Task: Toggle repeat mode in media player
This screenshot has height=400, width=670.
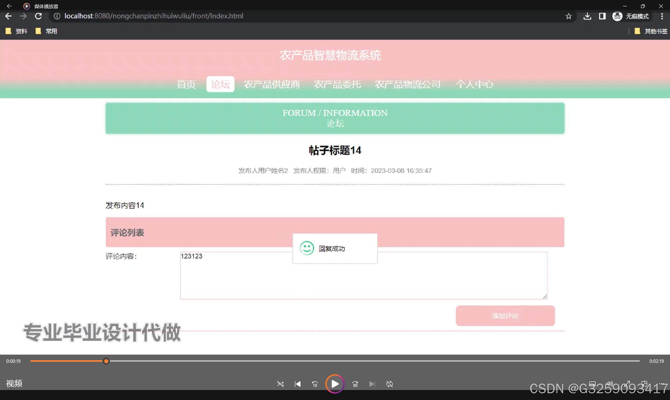Action: click(x=390, y=384)
